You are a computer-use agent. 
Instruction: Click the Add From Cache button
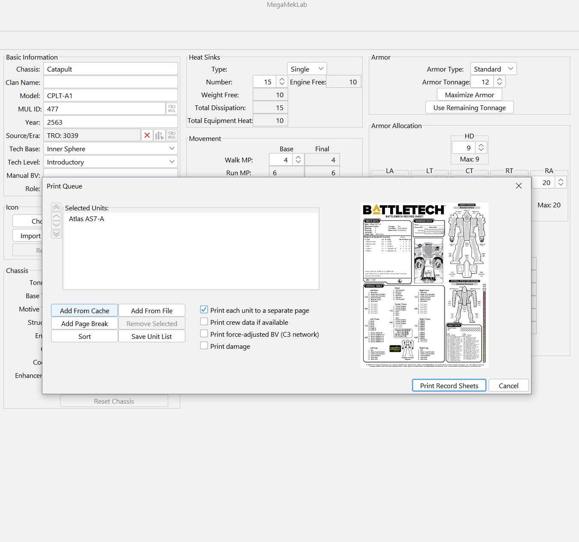84,311
